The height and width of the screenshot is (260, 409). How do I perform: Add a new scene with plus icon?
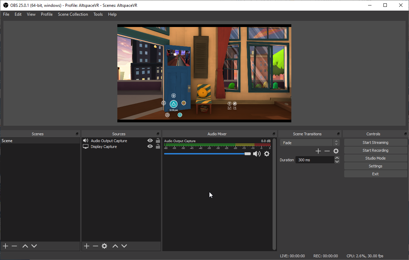point(5,246)
